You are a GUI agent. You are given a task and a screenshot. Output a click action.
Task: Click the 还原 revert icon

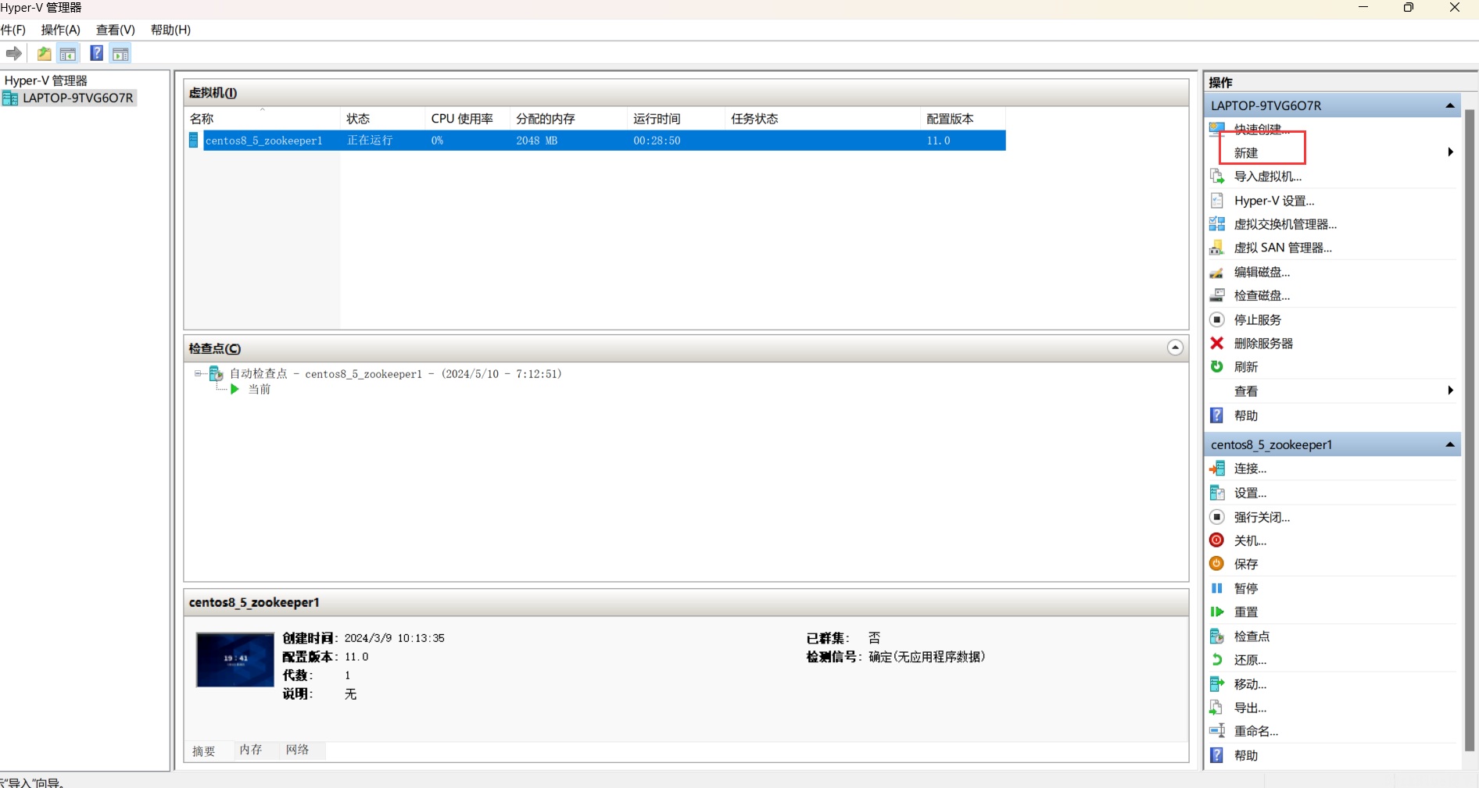pos(1217,660)
